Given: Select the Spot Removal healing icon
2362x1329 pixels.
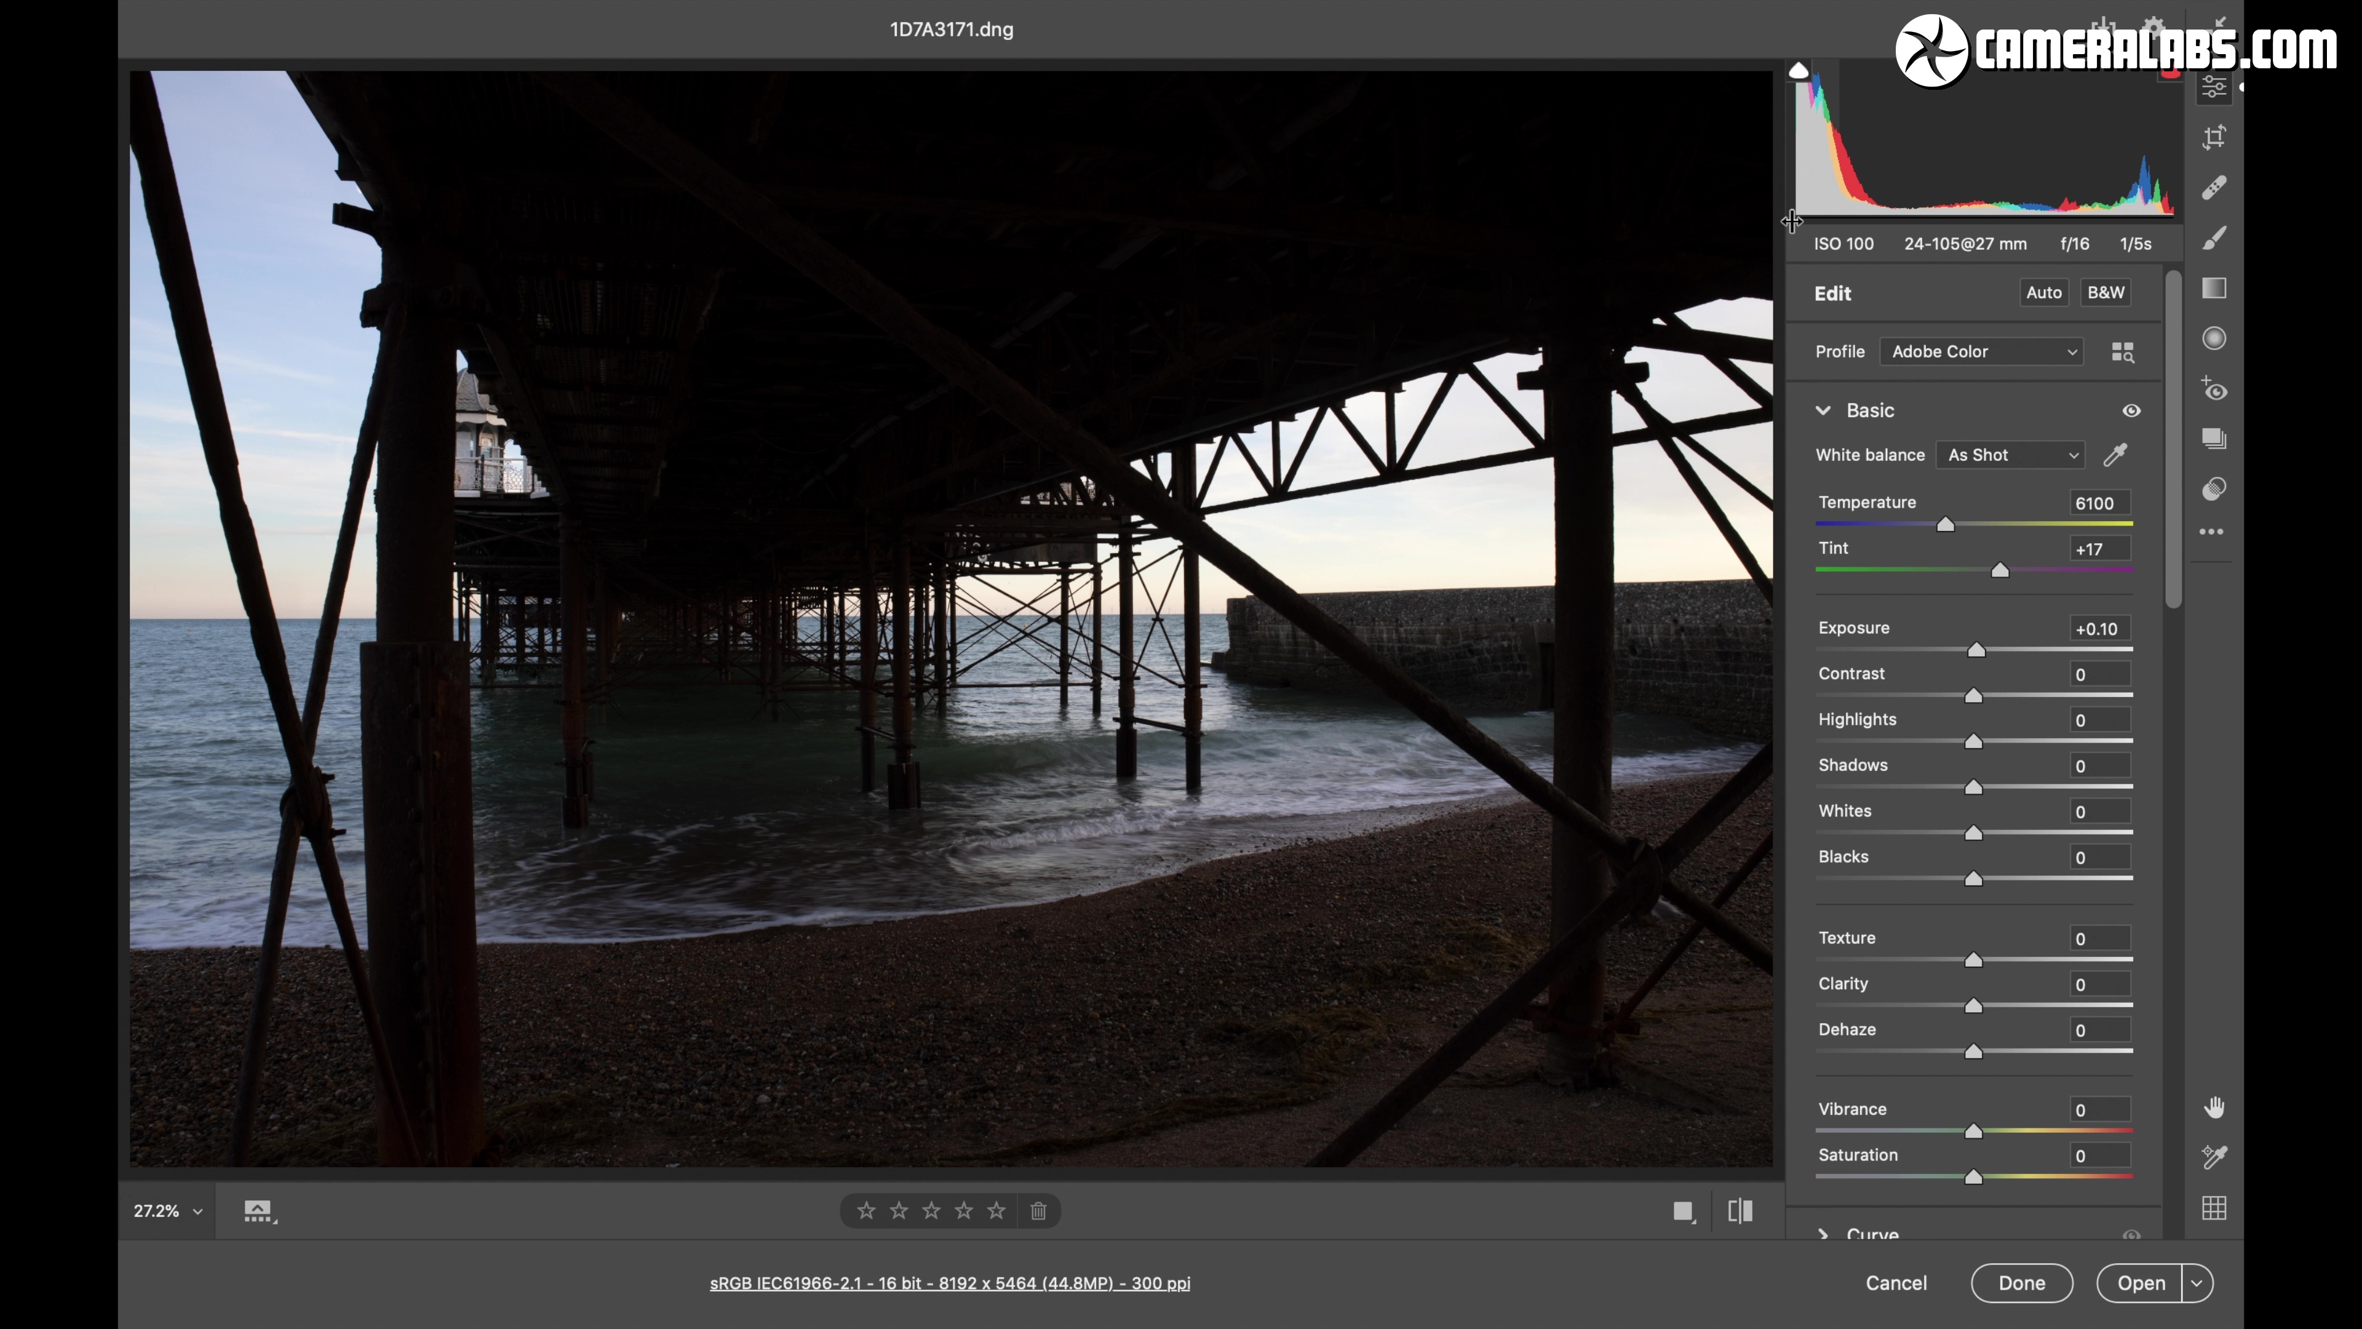Looking at the screenshot, I should [x=2214, y=188].
